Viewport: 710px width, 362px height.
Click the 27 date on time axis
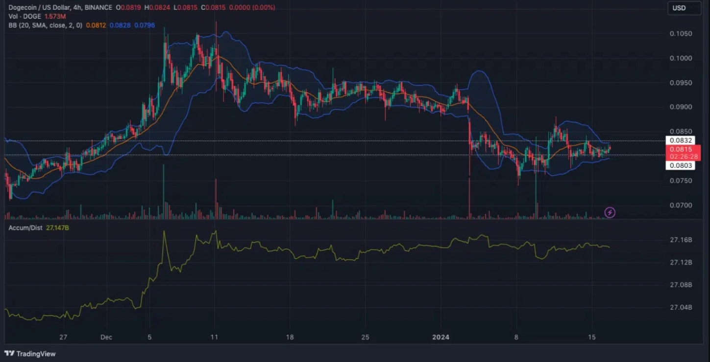(63, 337)
